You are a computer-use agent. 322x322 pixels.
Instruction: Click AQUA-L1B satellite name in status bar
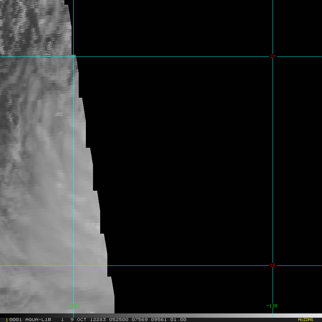pos(38,319)
